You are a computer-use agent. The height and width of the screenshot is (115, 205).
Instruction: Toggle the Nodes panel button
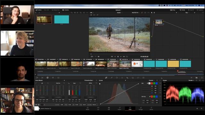coord(182,10)
